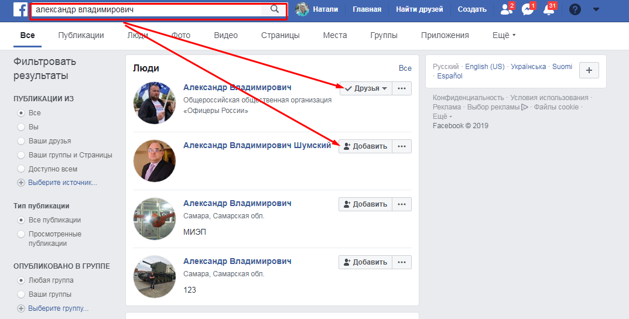
Task: Select Ваши группы under Опубликовано в группе
Action: point(21,294)
